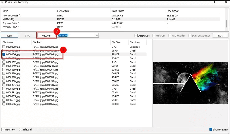Enable the Deep Scan checkbox
This screenshot has height=134, width=230.
(x=136, y=35)
